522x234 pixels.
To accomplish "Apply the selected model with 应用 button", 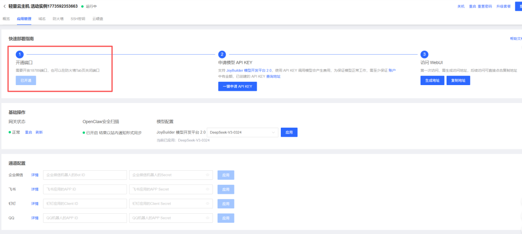I will pos(289,132).
